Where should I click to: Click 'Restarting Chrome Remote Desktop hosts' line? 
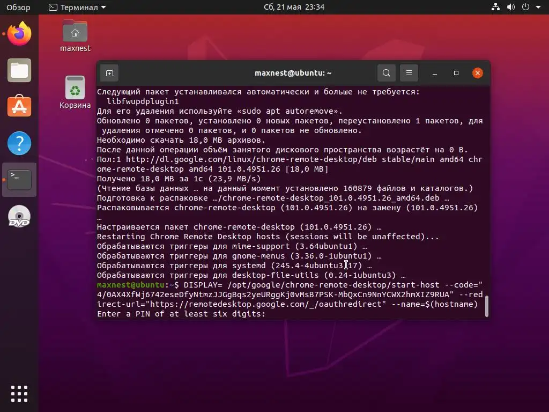point(268,237)
